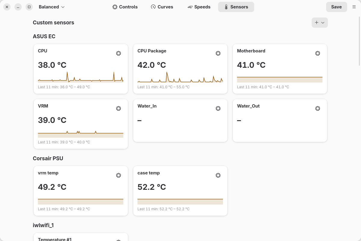Click the Water_Out sensor label
Viewport: 361px width, 241px height.
coord(248,106)
